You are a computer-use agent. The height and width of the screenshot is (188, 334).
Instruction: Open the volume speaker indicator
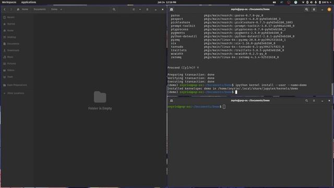pyautogui.click(x=312, y=2)
